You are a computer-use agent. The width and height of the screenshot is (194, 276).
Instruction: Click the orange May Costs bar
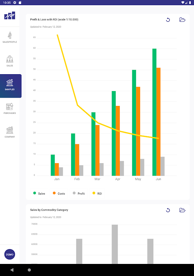tap(138, 131)
